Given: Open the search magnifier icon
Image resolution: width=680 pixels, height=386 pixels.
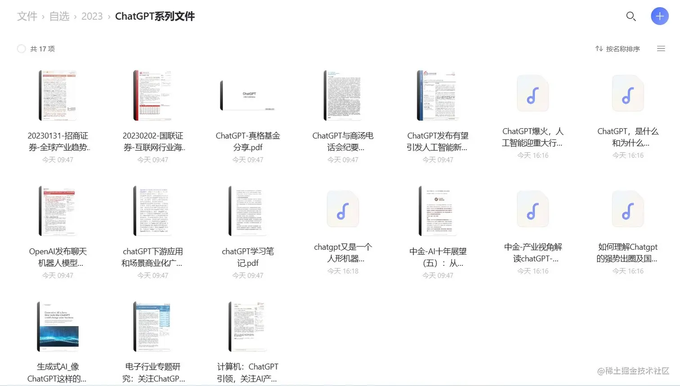Looking at the screenshot, I should click(x=631, y=17).
